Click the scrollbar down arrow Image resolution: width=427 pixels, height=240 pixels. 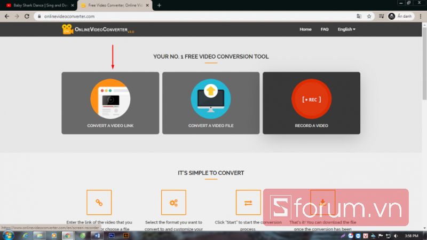(424, 228)
